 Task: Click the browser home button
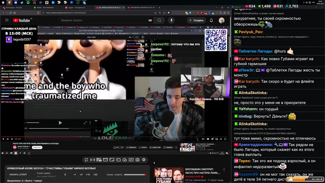point(14,13)
